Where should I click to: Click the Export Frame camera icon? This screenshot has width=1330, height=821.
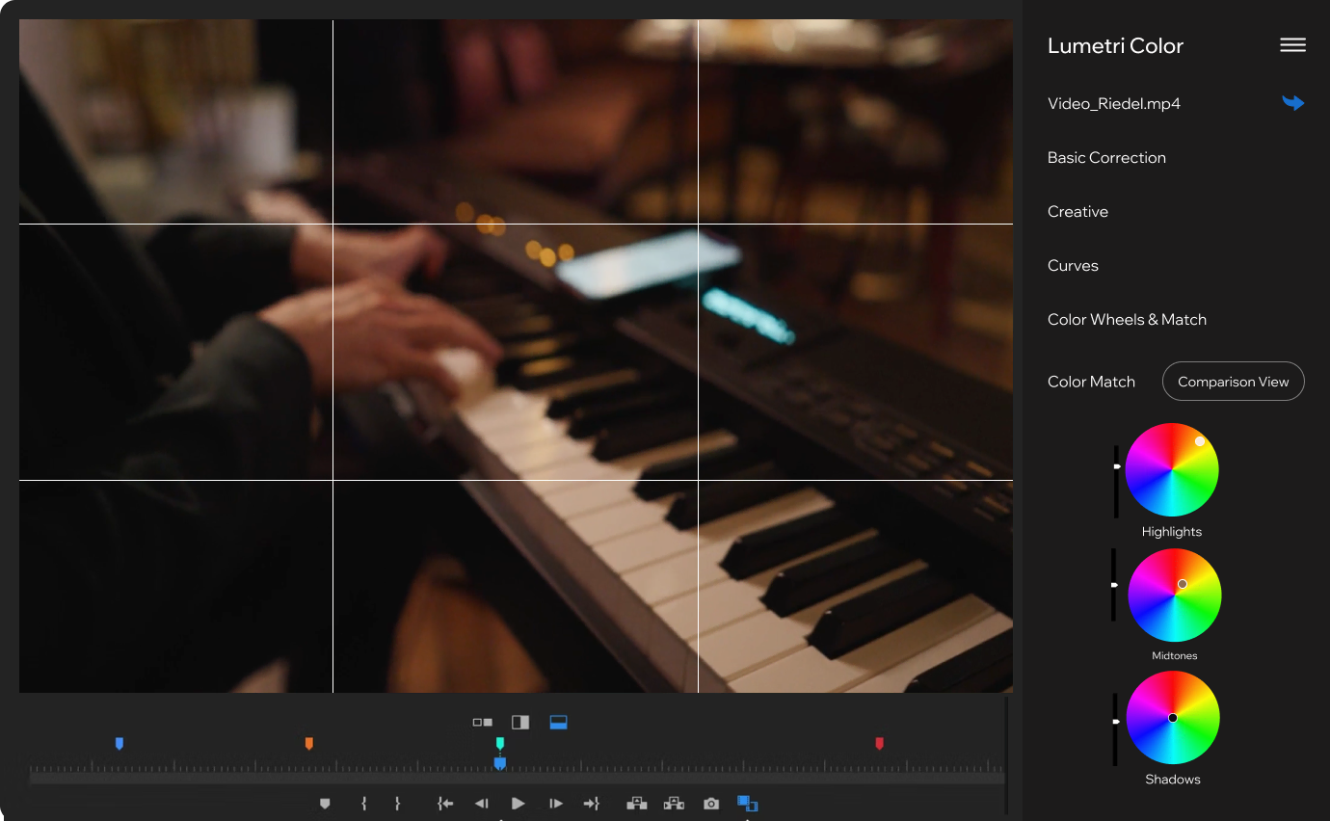point(711,804)
